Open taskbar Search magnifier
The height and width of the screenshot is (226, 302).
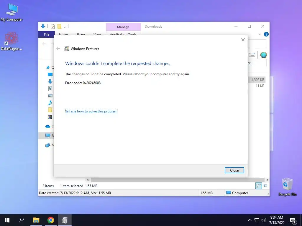pos(21,220)
